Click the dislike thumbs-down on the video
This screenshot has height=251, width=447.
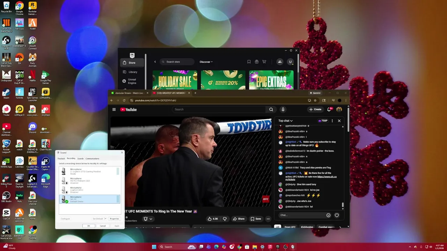(x=225, y=219)
